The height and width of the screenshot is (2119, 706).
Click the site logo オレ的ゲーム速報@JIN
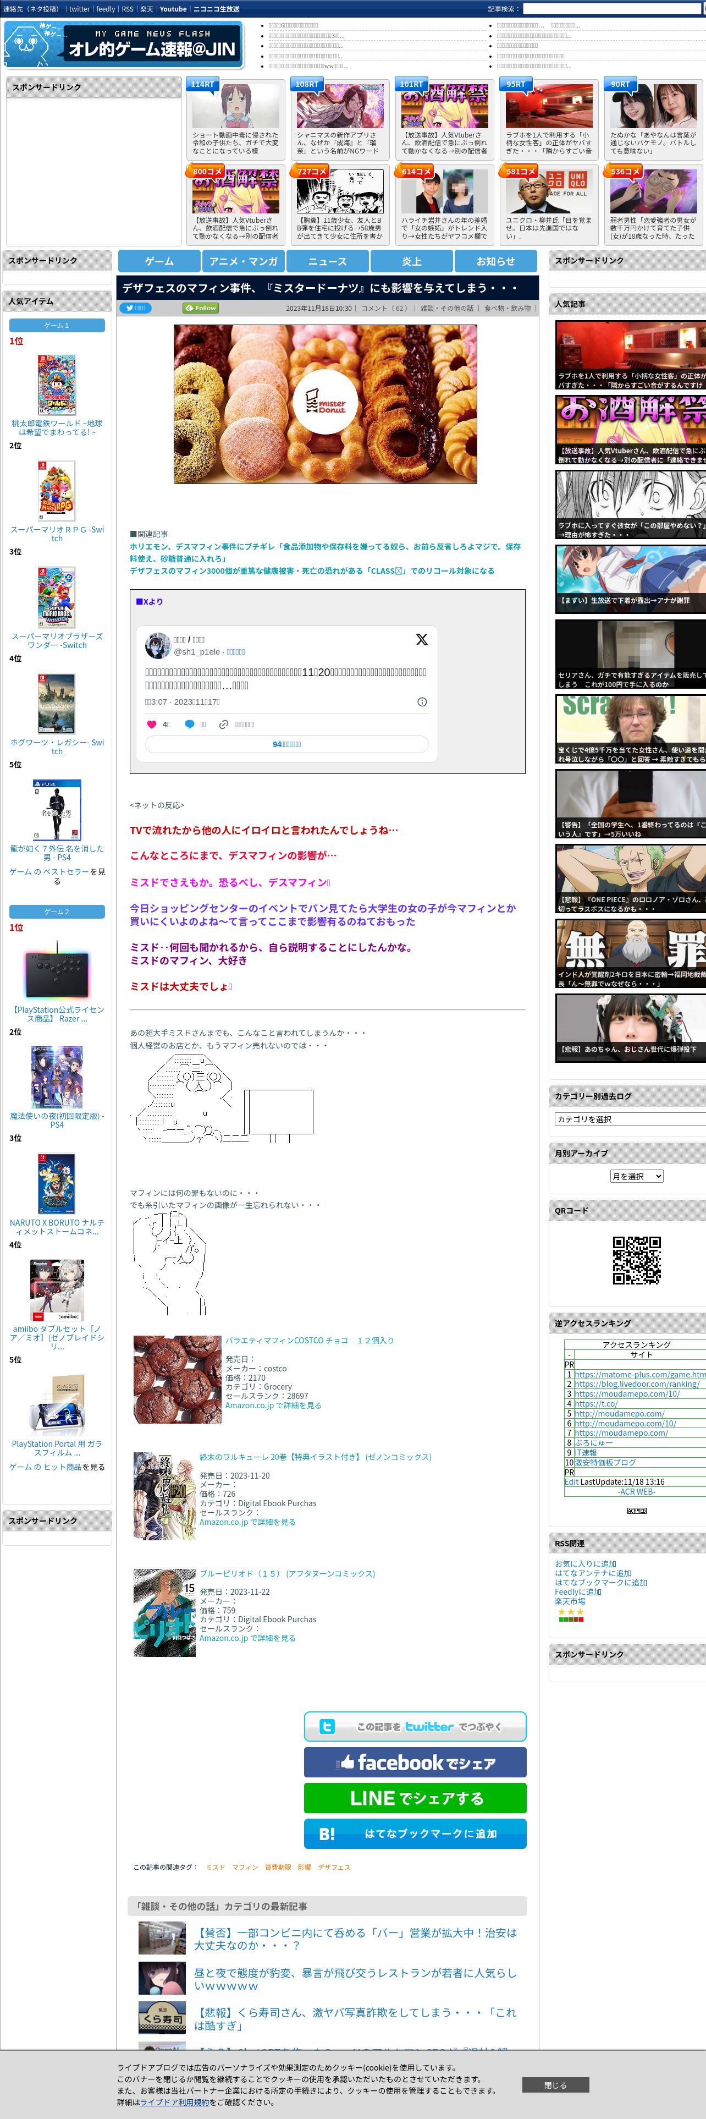(x=123, y=45)
